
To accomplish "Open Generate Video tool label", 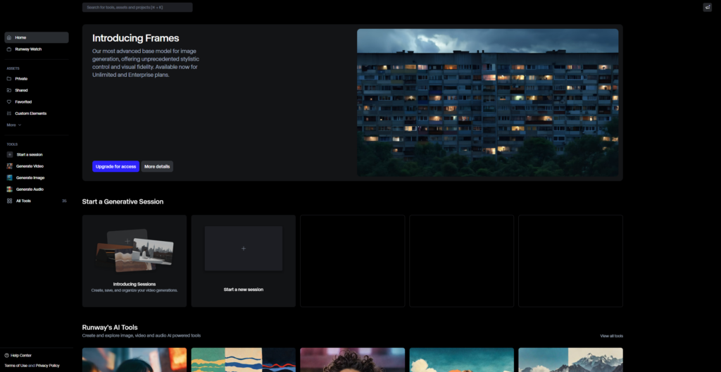I will point(30,166).
